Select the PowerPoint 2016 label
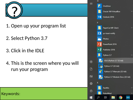The image size is (133, 100). click(x=110, y=44)
